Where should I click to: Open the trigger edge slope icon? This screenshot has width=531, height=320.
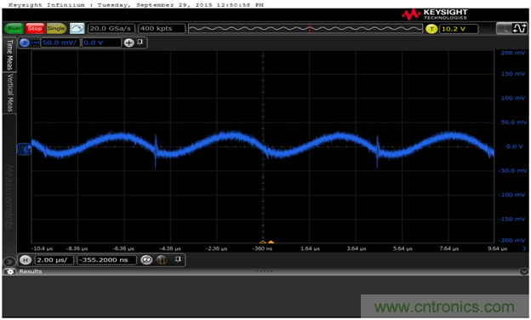[x=519, y=28]
